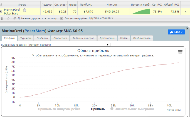This screenshot has height=117, width=190.
Task: Click the refresh arrows icon
Action: (x=8, y=19)
